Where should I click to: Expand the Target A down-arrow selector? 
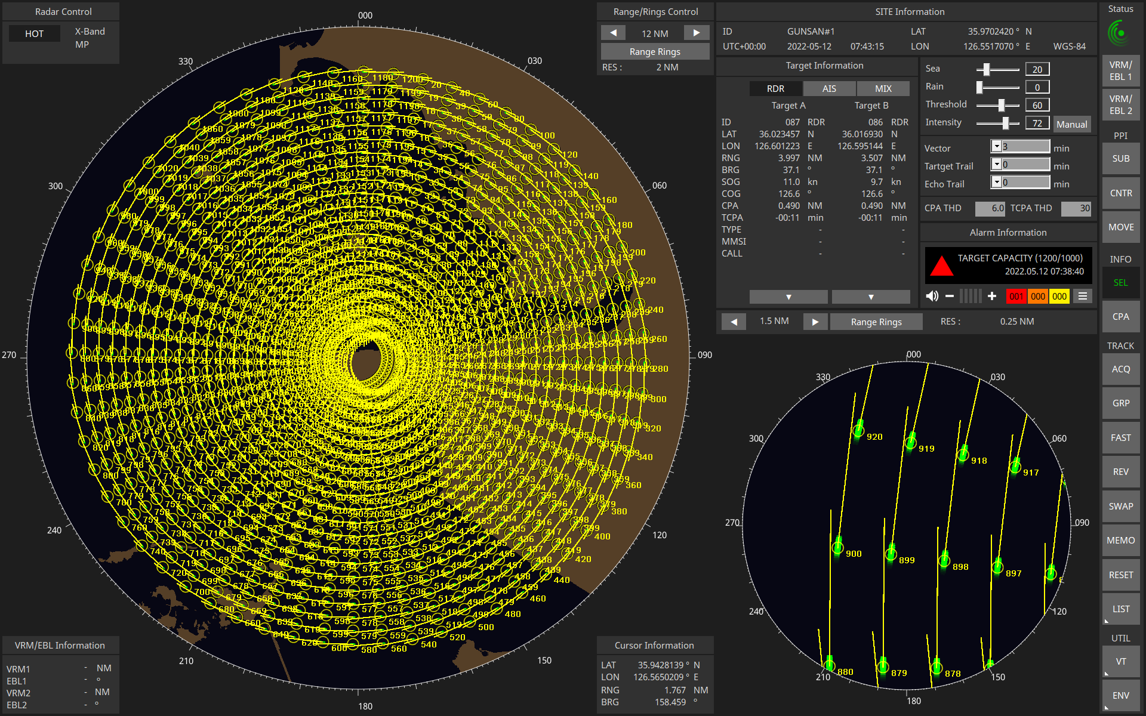click(x=788, y=297)
